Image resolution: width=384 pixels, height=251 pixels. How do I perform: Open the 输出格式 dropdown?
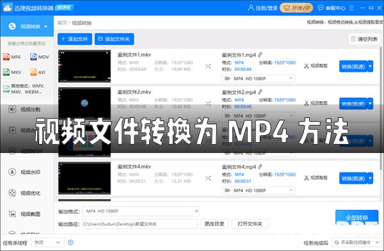[141, 211]
